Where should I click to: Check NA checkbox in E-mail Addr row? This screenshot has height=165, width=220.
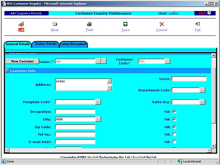175,142
